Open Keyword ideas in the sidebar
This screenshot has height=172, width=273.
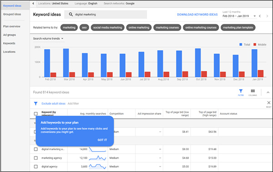click(12, 6)
